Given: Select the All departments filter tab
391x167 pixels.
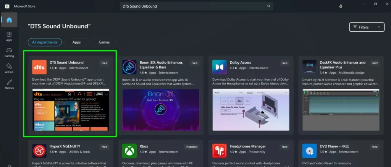Looking at the screenshot, I should tap(45, 42).
